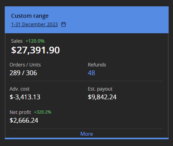Click the Est. payout label

click(x=100, y=89)
